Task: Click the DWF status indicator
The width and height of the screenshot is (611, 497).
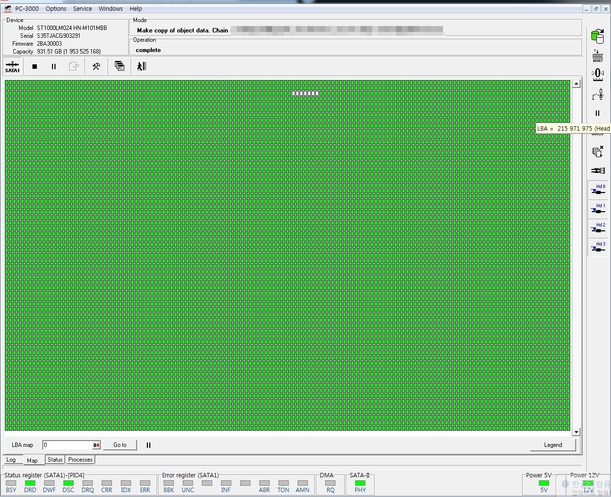Action: point(49,483)
